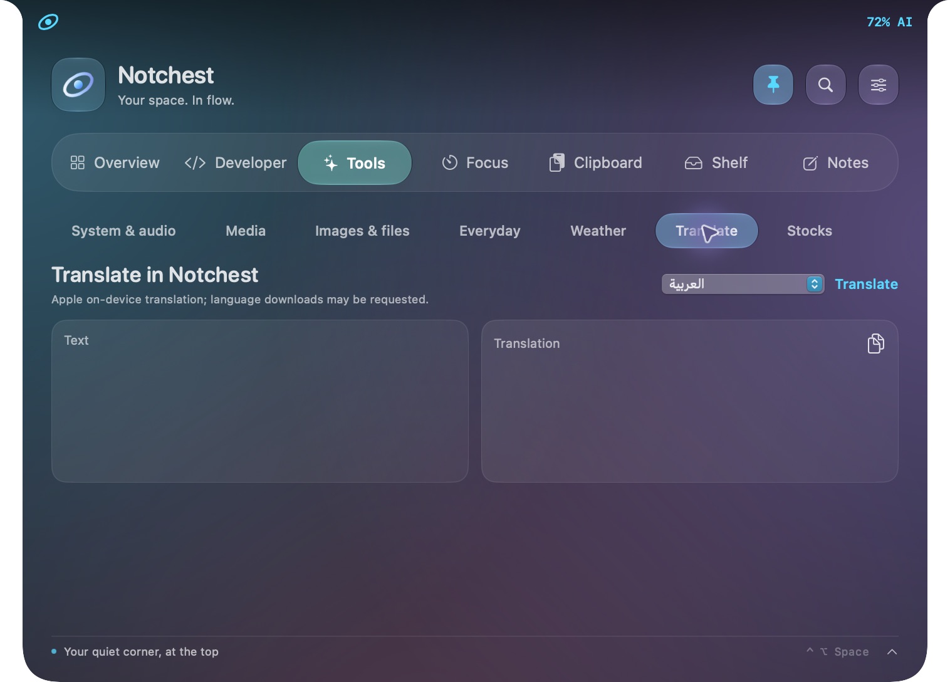Open the Focus tab
Screen dimensions: 950x682
(x=475, y=163)
